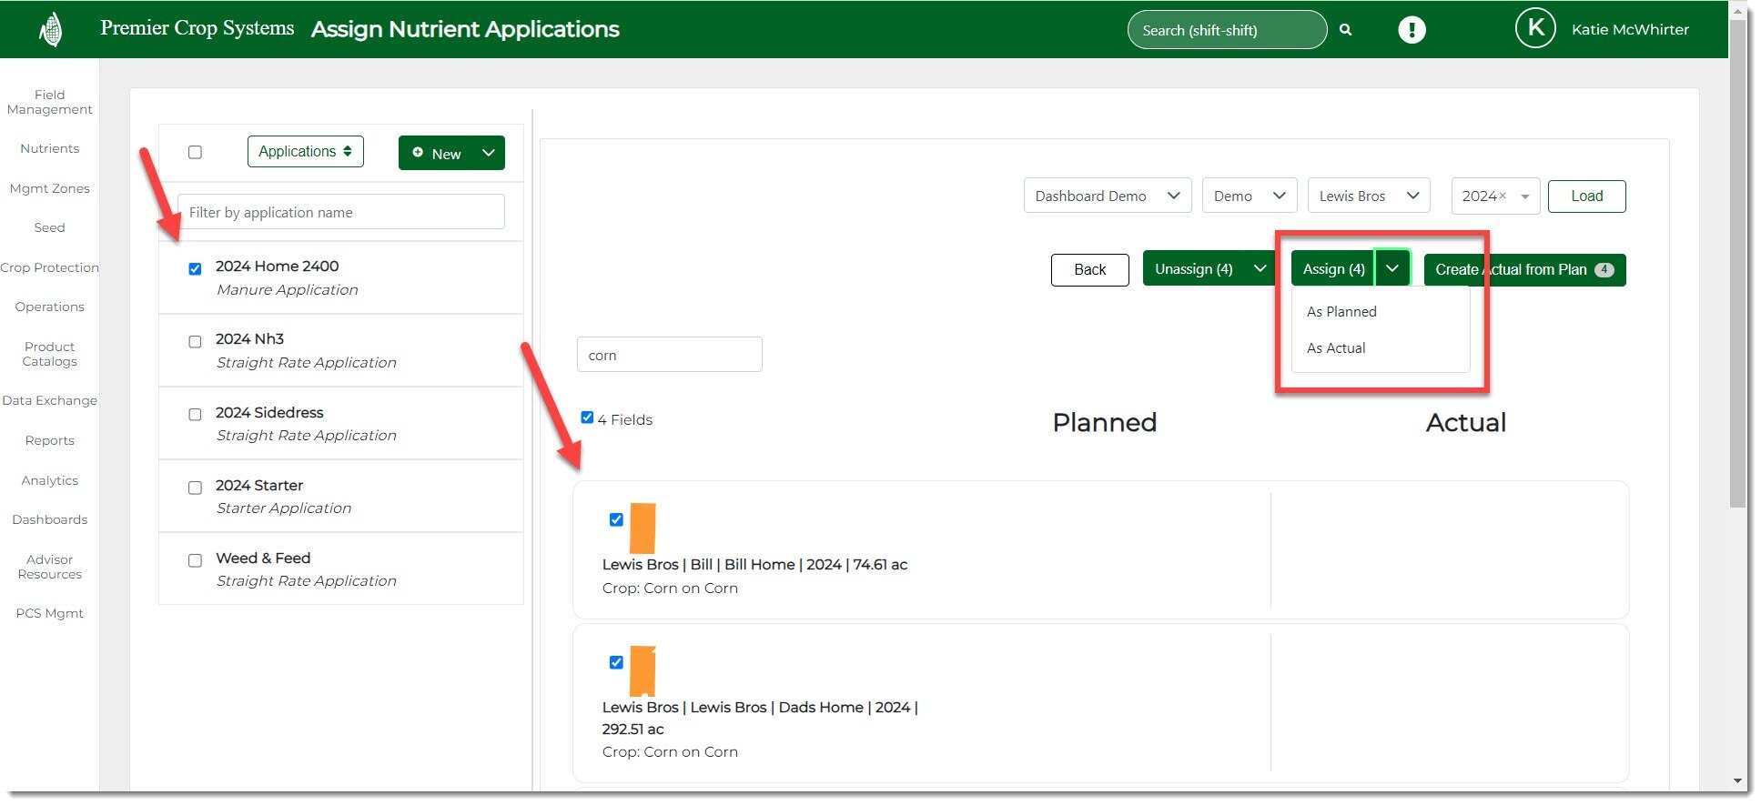This screenshot has width=1761, height=805.
Task: Uncheck the 2024 Home 2400 application
Action: point(195,268)
